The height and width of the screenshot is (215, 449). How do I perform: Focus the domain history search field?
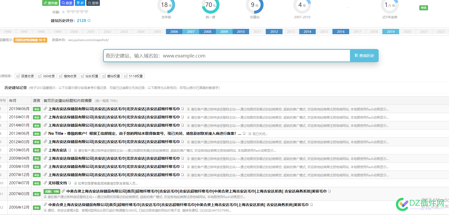[227, 56]
